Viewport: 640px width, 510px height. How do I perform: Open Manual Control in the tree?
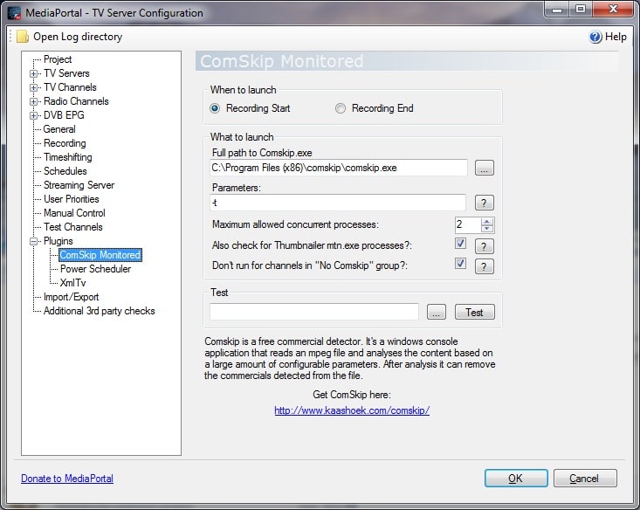click(x=74, y=213)
